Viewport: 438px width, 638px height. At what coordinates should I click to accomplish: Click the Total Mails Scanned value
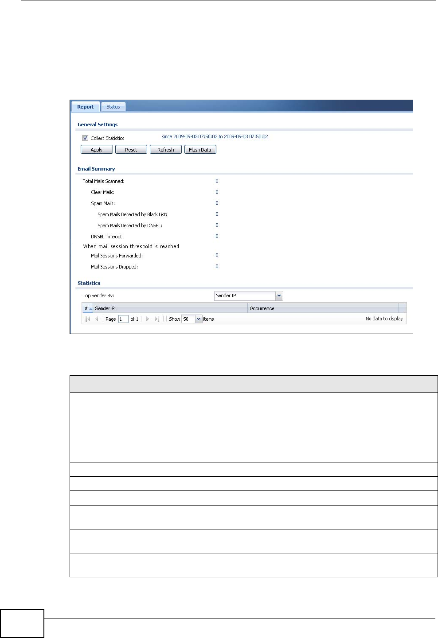[217, 181]
